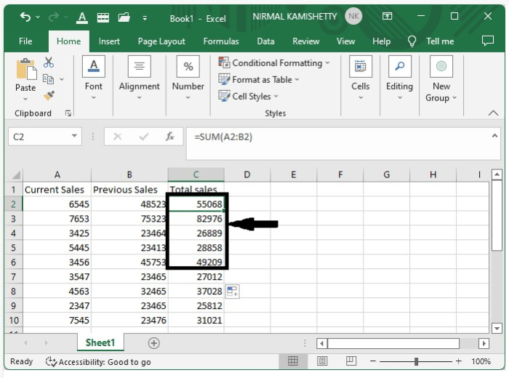Viewport: 509px width, 378px height.
Task: Click the Auto Fill Options icon
Action: click(232, 291)
